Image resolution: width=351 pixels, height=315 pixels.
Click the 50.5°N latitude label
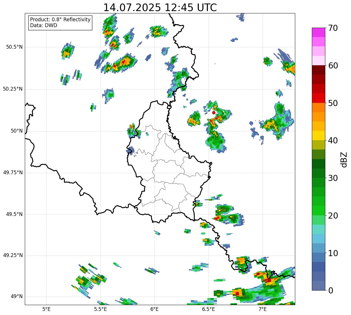coord(15,47)
